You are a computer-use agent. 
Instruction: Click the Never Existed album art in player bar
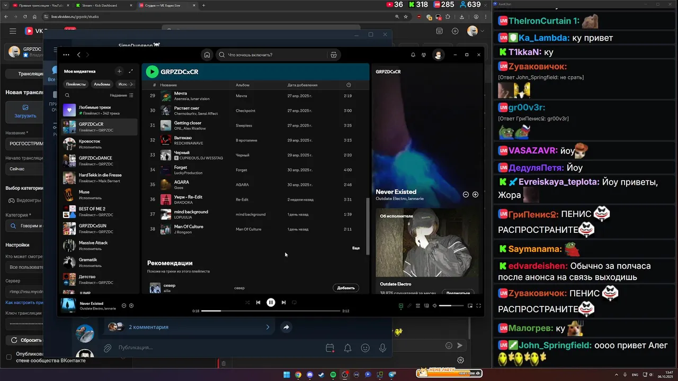(x=68, y=305)
